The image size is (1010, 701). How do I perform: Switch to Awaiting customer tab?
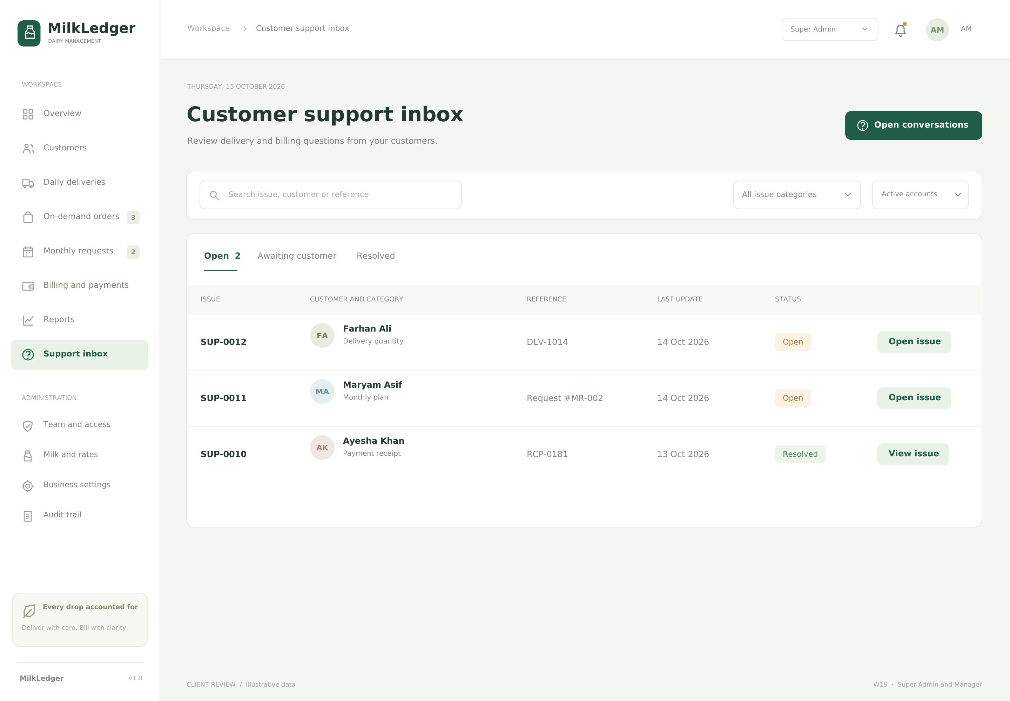coord(297,256)
